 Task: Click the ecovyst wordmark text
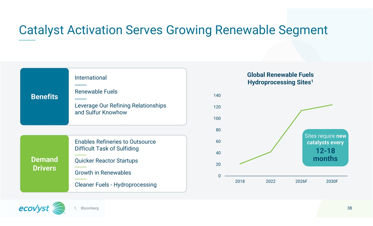[x=34, y=208]
